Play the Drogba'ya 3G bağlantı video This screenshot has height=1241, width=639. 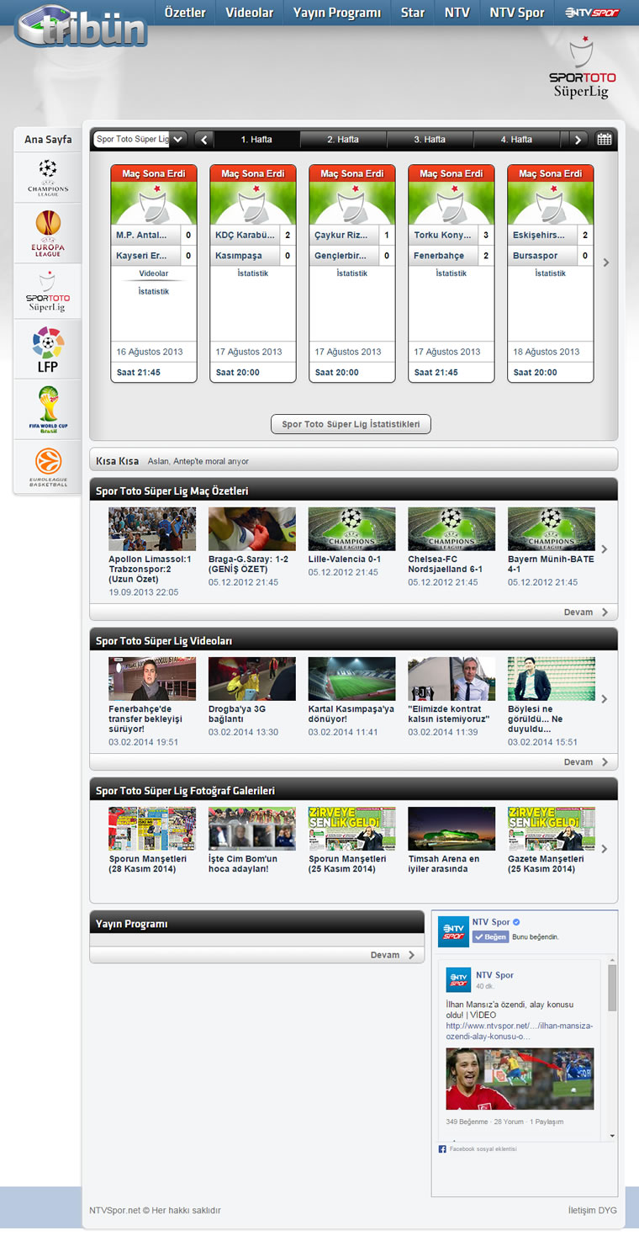coord(252,679)
